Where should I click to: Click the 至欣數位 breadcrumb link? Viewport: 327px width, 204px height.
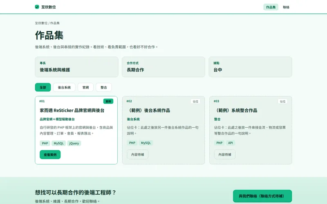[x=41, y=23]
